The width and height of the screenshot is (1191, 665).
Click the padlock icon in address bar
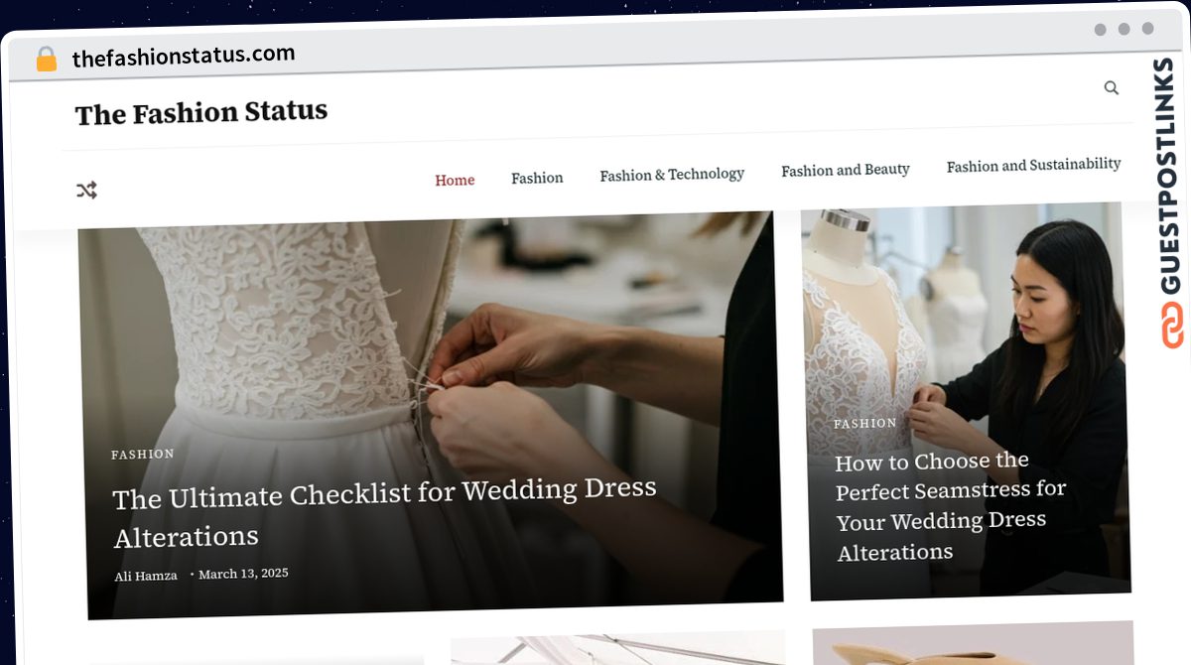pos(47,59)
